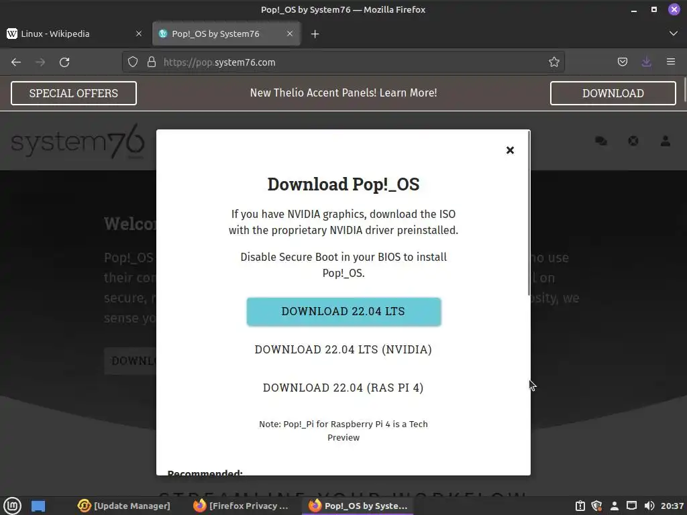Choose DOWNLOAD 22.04 LTS (NVIDIA) link
Screen dimensions: 687x515
(x=343, y=349)
